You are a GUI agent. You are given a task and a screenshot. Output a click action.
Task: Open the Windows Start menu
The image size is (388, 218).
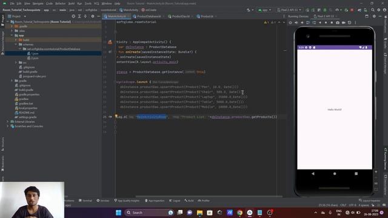(x=119, y=213)
